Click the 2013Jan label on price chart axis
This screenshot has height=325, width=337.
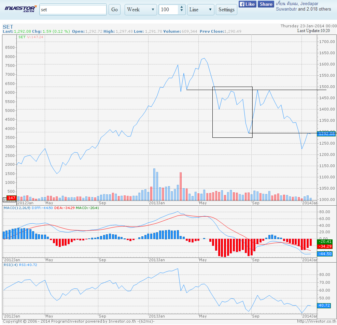(157, 203)
